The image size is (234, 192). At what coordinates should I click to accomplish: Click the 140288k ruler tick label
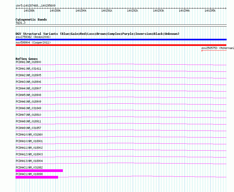point(29,11)
